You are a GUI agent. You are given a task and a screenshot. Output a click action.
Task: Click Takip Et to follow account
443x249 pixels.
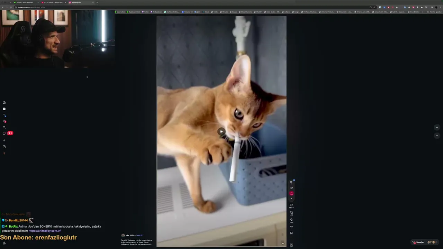[139, 235]
